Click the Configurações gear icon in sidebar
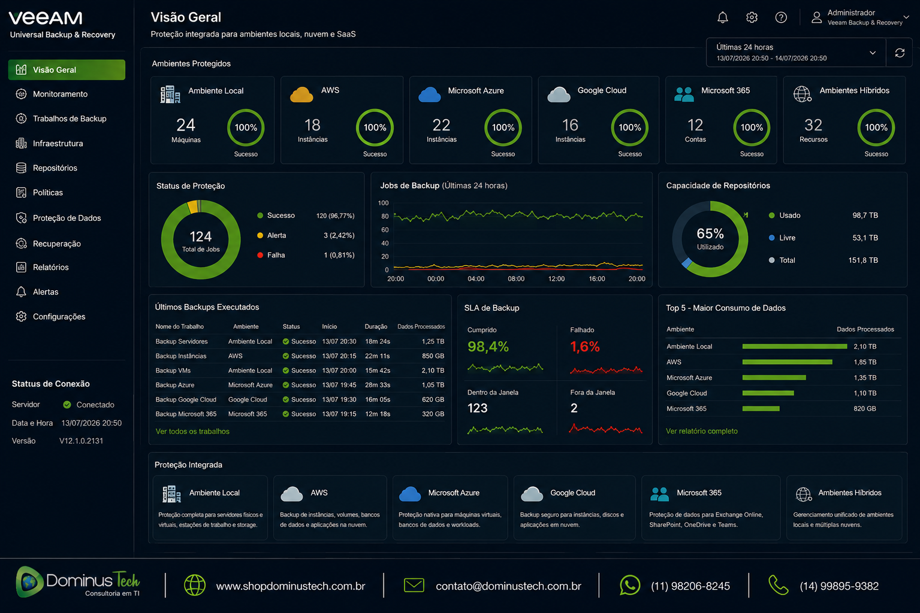This screenshot has height=613, width=920. click(21, 316)
